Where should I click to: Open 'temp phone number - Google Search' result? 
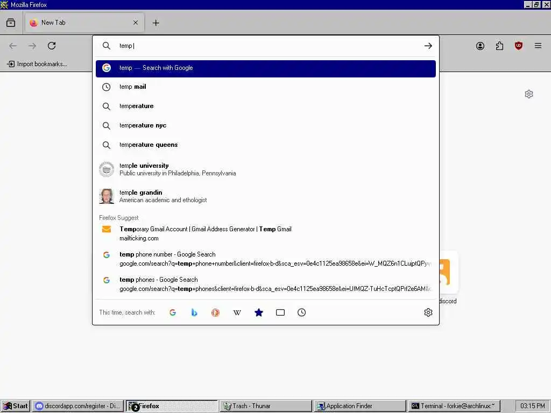pos(266,259)
